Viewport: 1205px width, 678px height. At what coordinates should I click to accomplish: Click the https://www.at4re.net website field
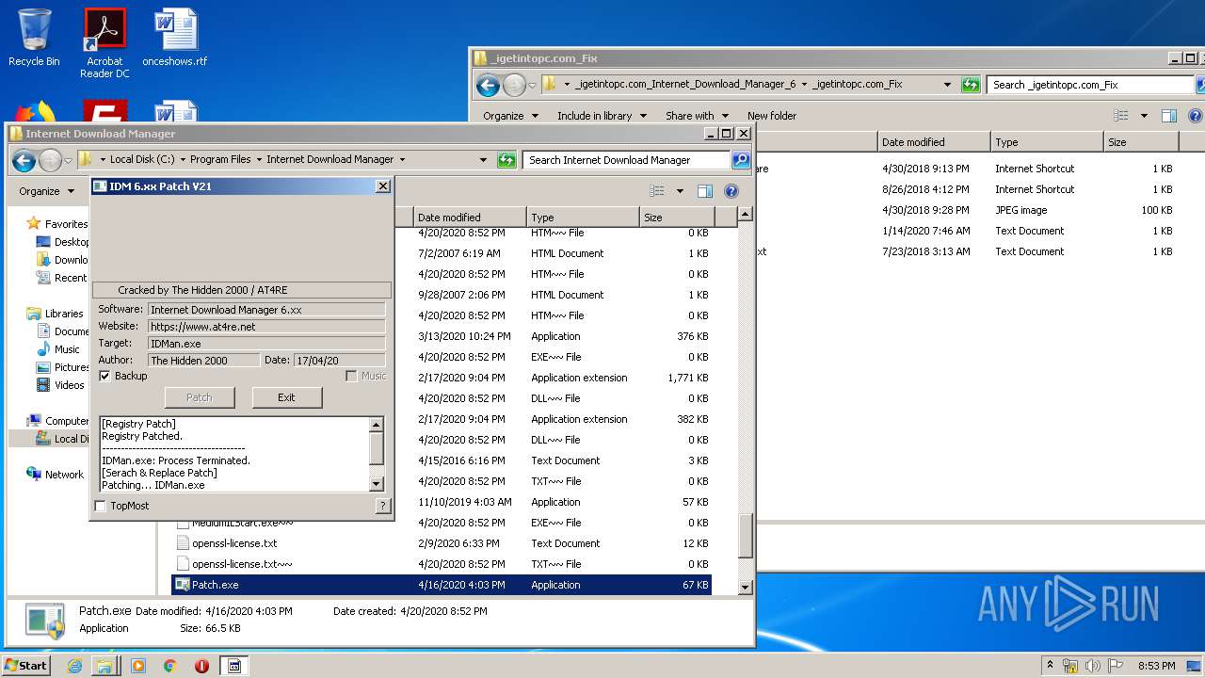[266, 327]
